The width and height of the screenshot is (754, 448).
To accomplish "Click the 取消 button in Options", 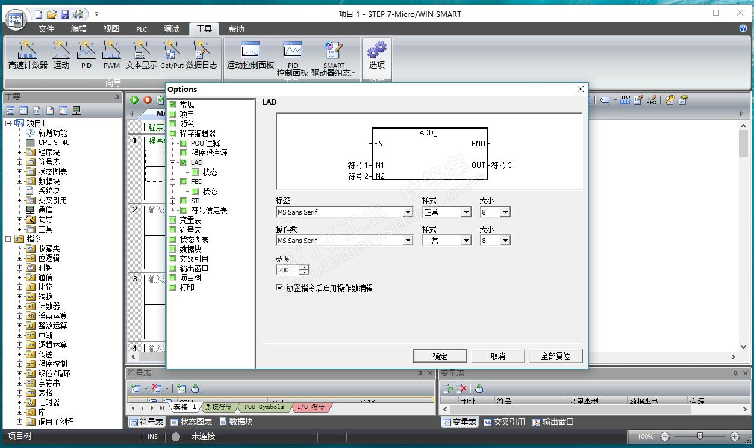I will point(498,356).
